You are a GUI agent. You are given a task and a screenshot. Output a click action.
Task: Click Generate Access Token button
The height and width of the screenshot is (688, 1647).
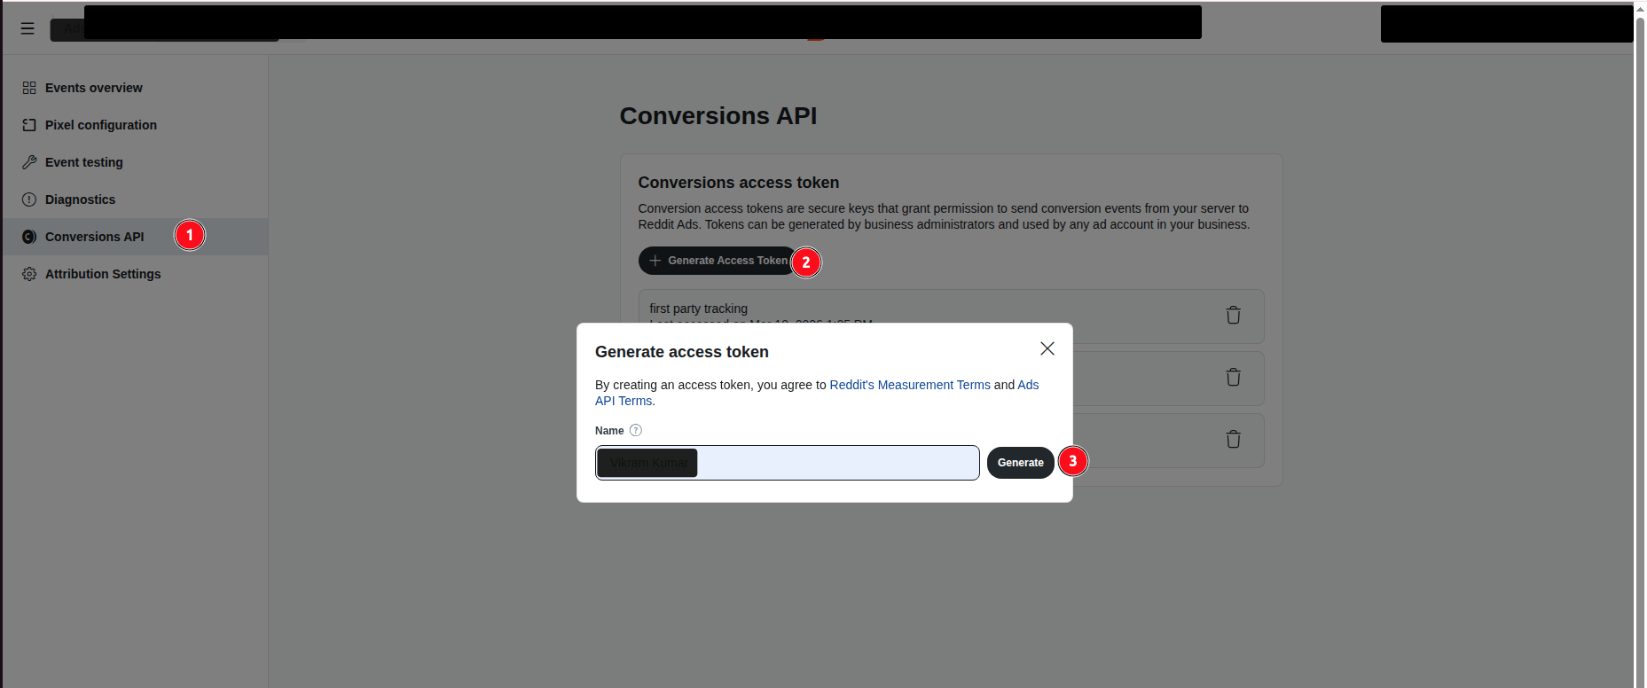tap(718, 261)
